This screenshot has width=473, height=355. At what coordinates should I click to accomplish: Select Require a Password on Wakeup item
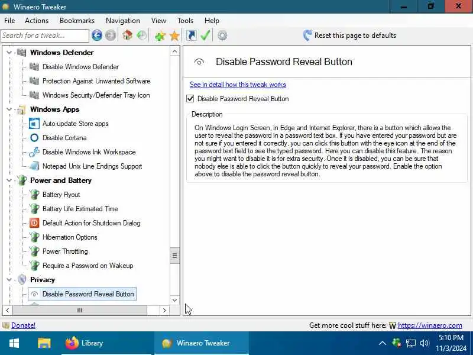pos(88,266)
